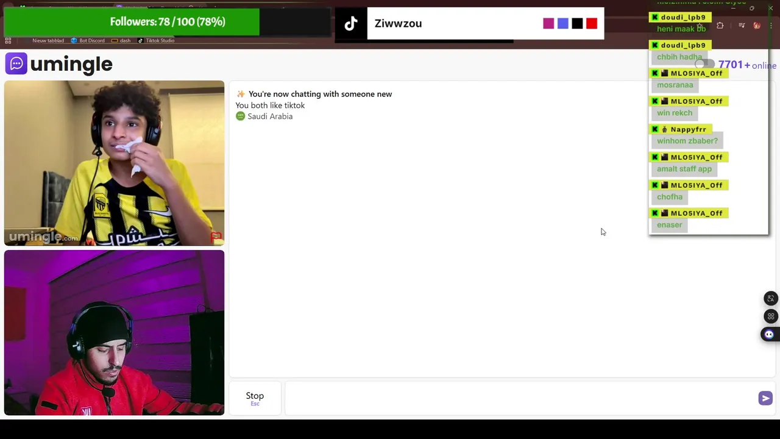
Task: Open the Nieuw tabblad bookmark
Action: point(48,40)
